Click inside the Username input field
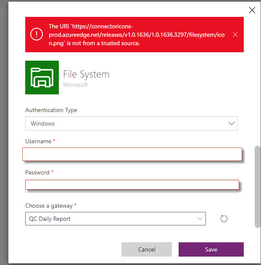Viewport: 261px width, 265px height. pos(132,154)
